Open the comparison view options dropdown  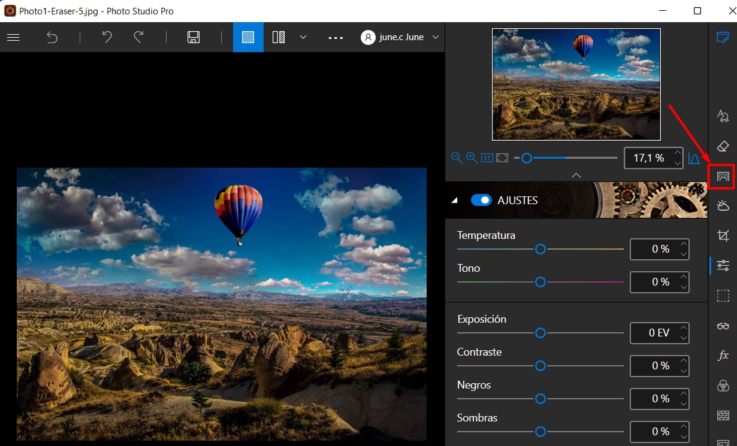[303, 37]
